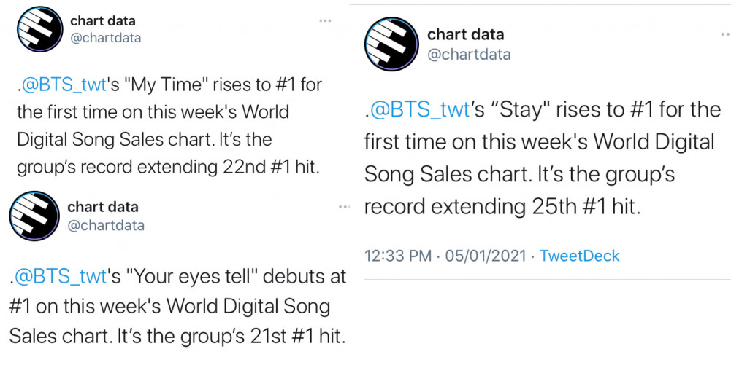Open more options on "My Time" tweet

[325, 20]
